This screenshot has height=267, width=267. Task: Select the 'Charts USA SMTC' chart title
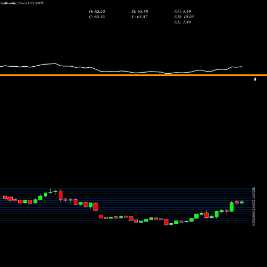coord(31,3)
